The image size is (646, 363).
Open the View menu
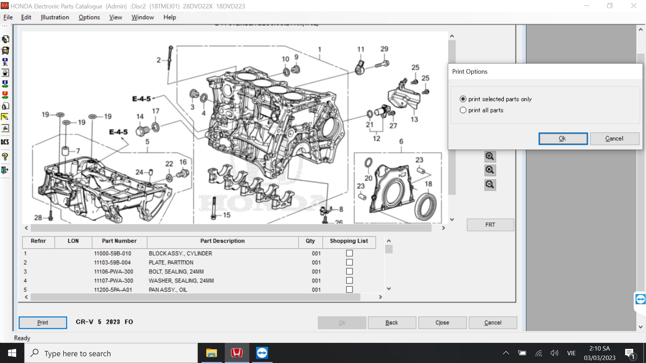(115, 17)
